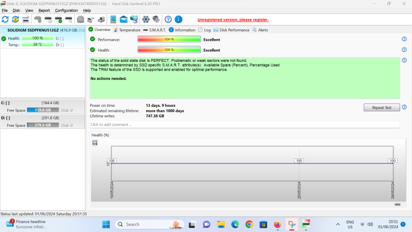Click the 39 °C temperature bar in disk list
The width and height of the screenshot is (412, 232).
click(x=38, y=44)
